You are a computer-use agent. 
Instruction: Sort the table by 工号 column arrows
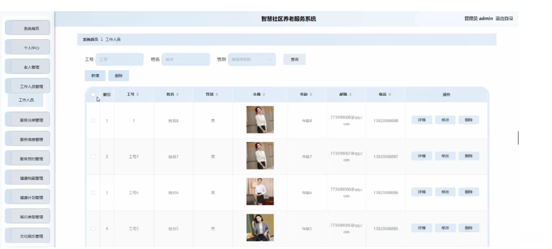(138, 95)
